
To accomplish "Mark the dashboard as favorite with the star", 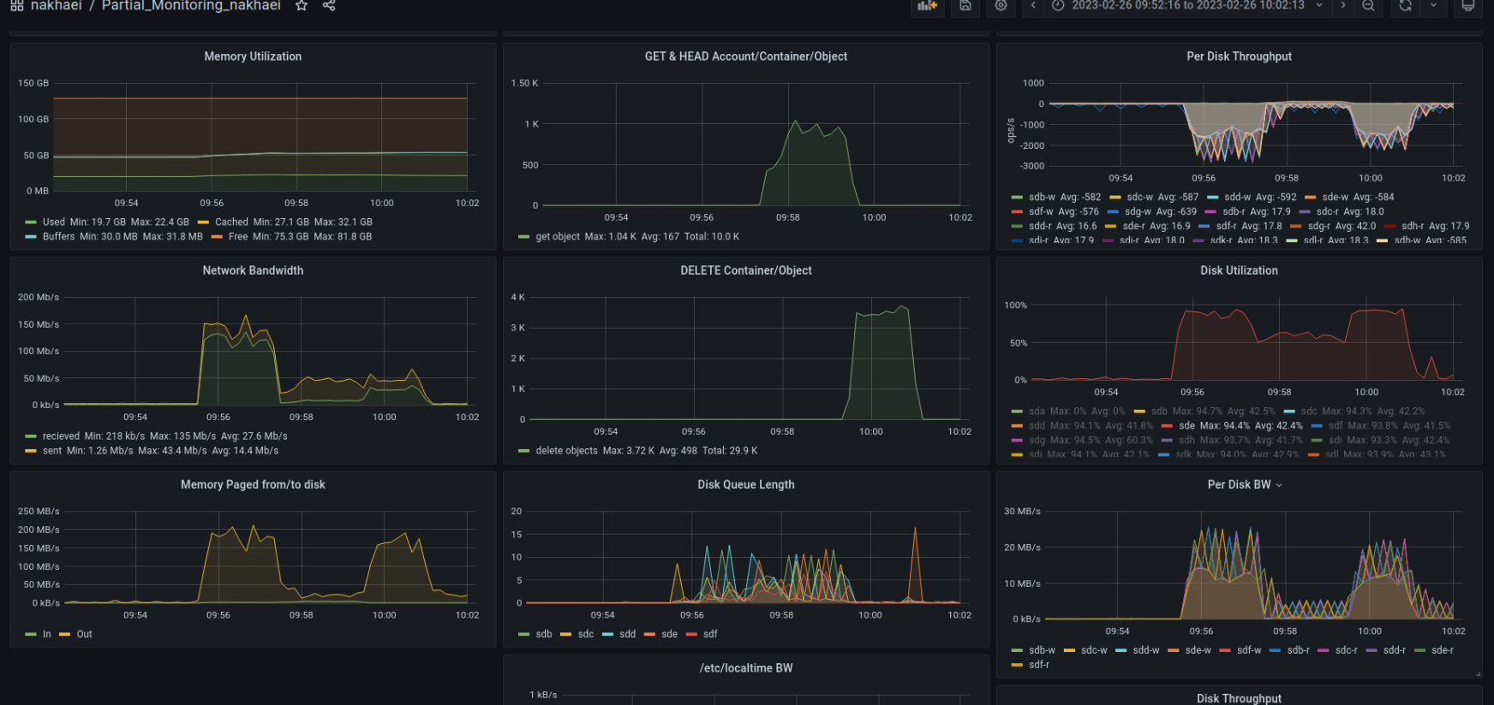I will (302, 6).
